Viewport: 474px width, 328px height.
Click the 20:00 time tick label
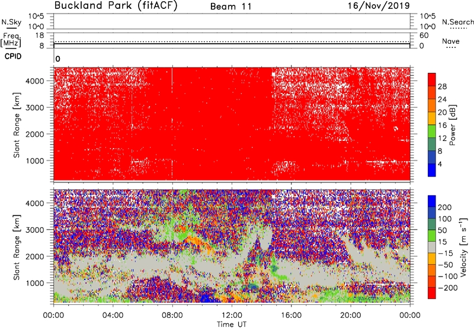pyautogui.click(x=350, y=316)
